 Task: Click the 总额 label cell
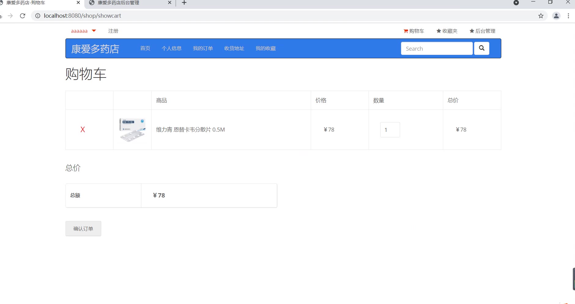(x=103, y=196)
